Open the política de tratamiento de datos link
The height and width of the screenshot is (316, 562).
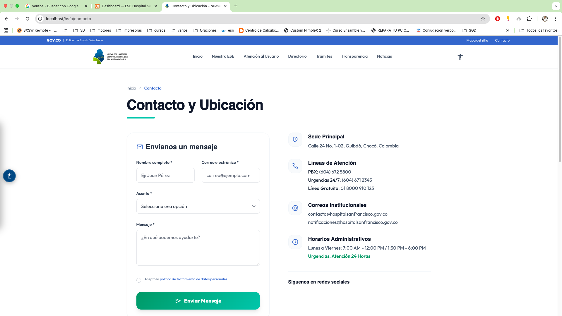[193, 279]
